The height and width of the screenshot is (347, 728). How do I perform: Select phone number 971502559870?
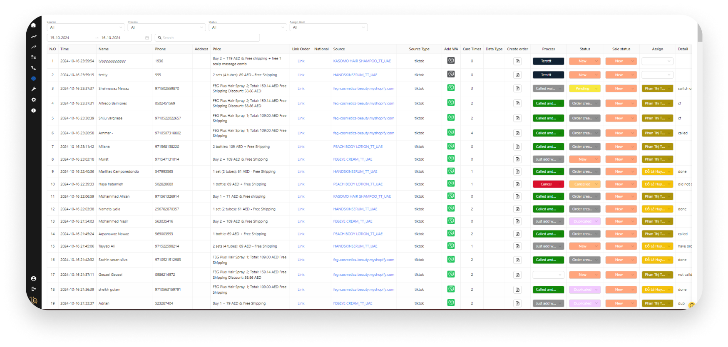[167, 89]
